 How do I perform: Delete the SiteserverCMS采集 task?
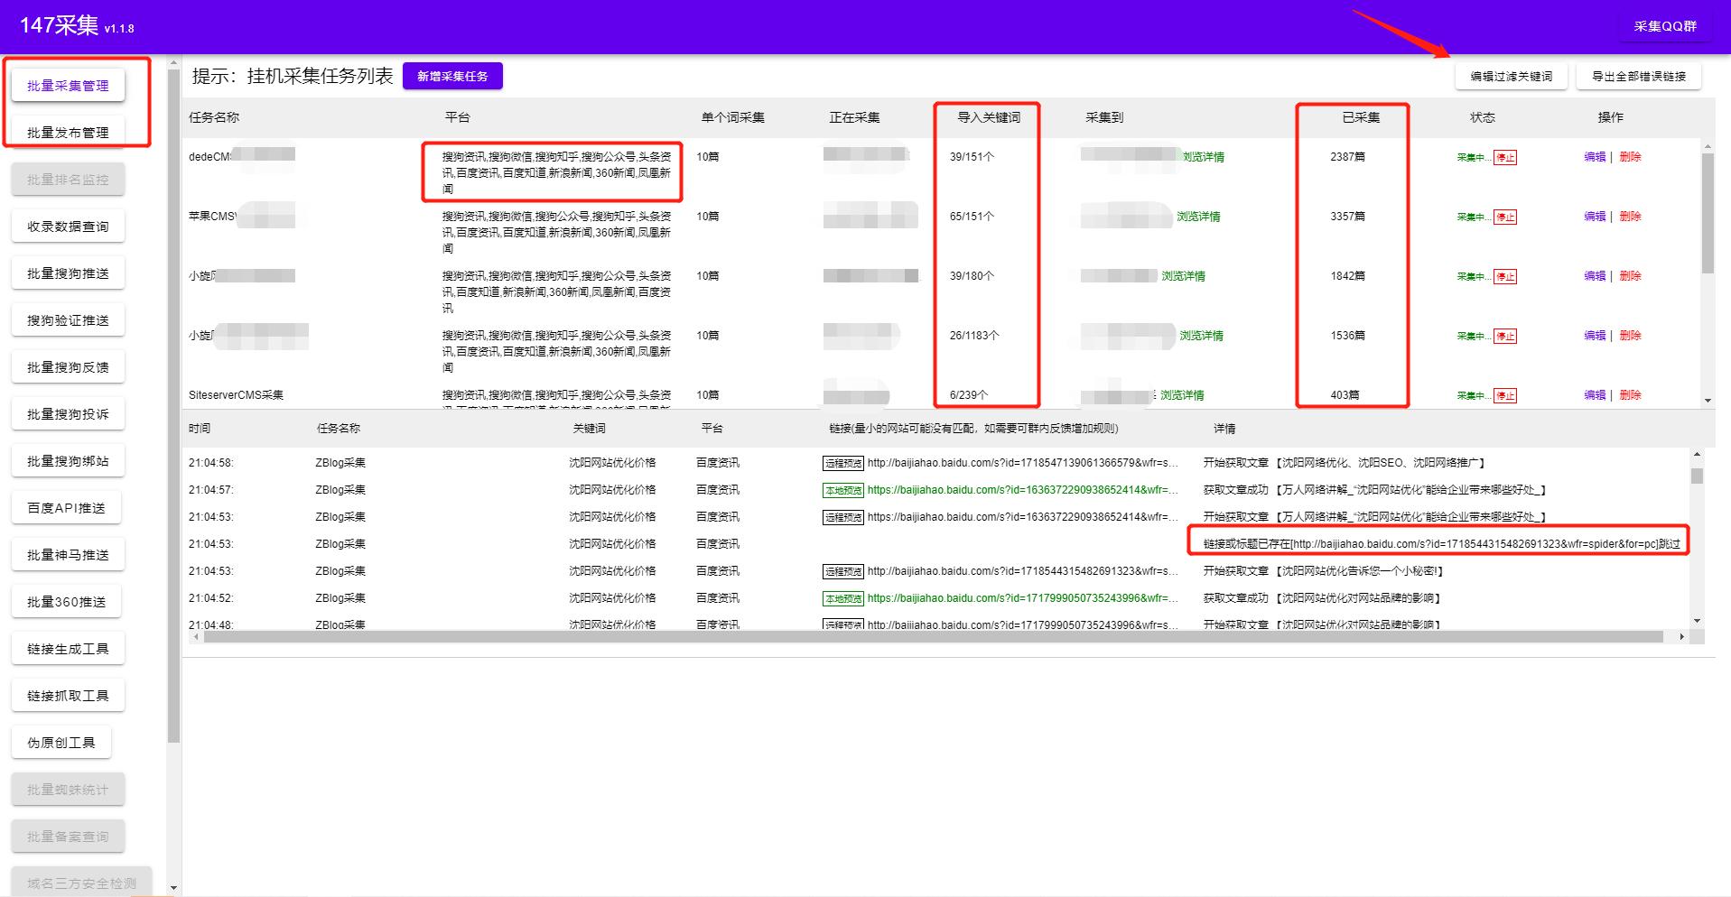tap(1631, 395)
